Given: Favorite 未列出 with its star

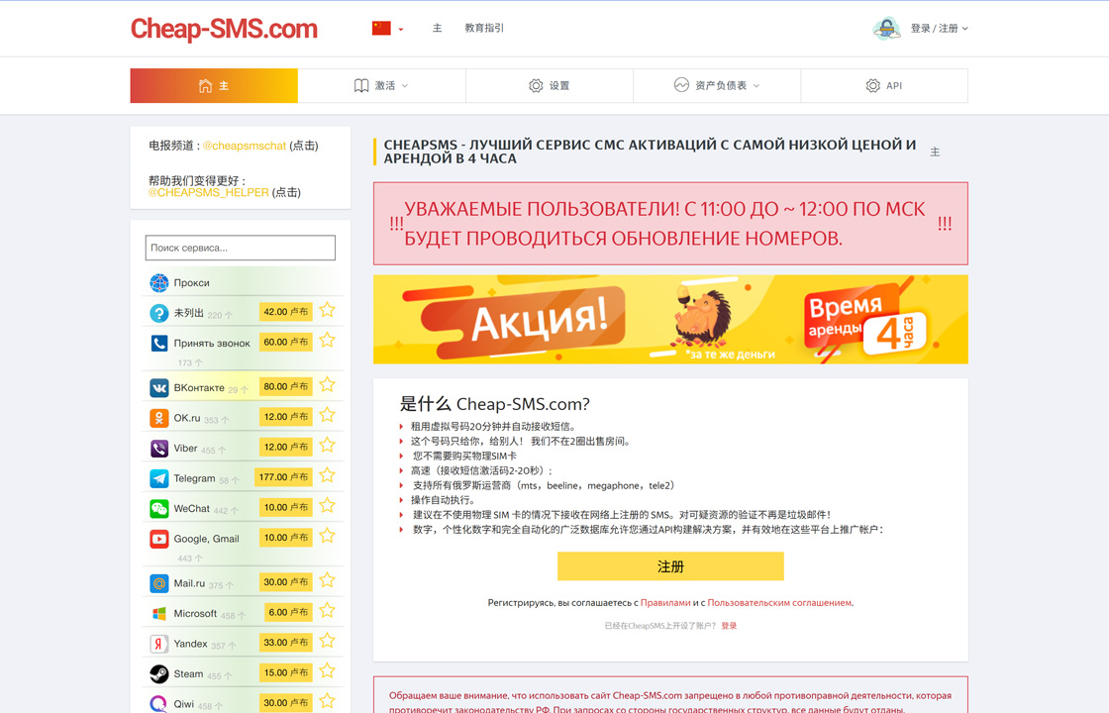Looking at the screenshot, I should pyautogui.click(x=327, y=310).
